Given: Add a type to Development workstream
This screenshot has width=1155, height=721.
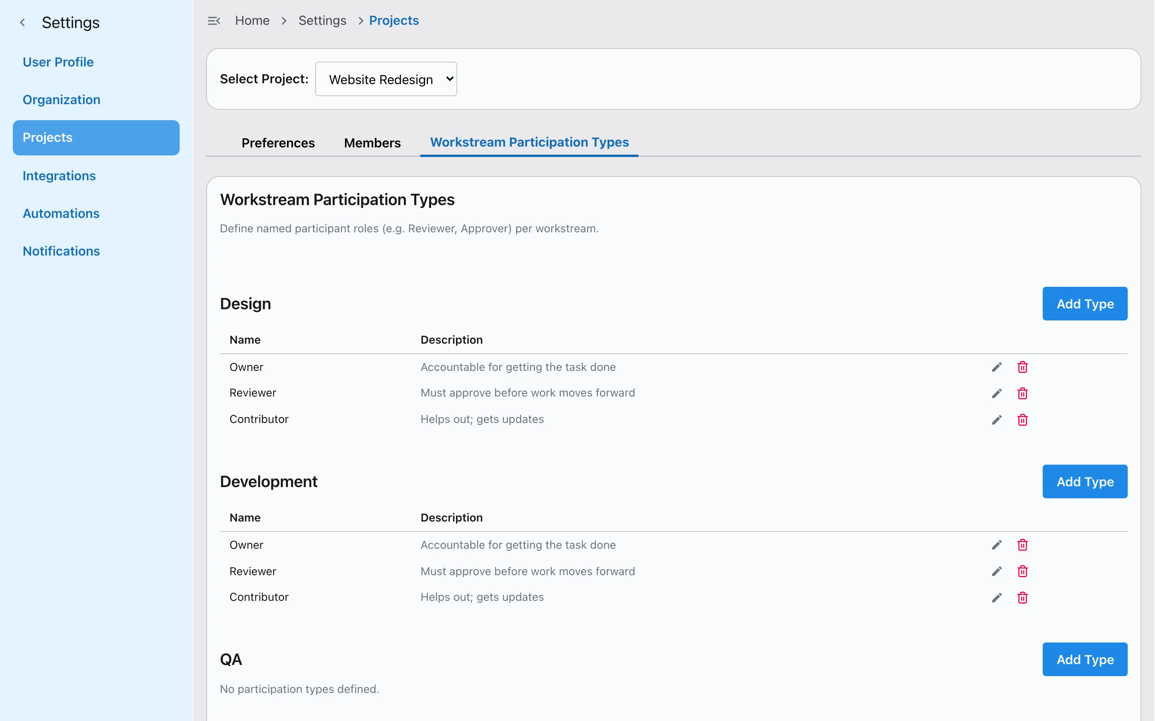Looking at the screenshot, I should (x=1085, y=481).
